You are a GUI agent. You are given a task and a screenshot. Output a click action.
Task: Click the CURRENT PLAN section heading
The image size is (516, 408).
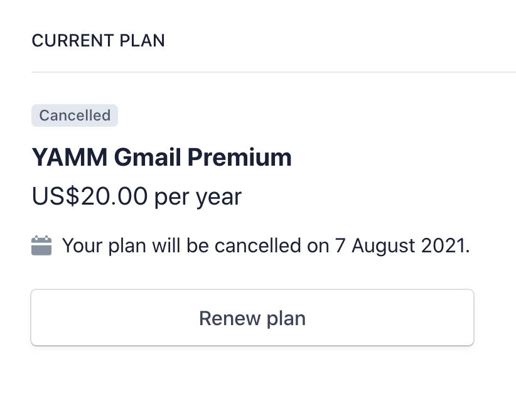[98, 41]
